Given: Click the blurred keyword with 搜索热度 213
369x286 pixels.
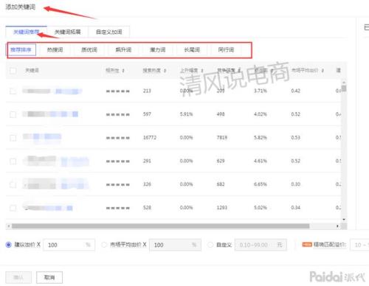Looking at the screenshot, I should click(x=52, y=91).
